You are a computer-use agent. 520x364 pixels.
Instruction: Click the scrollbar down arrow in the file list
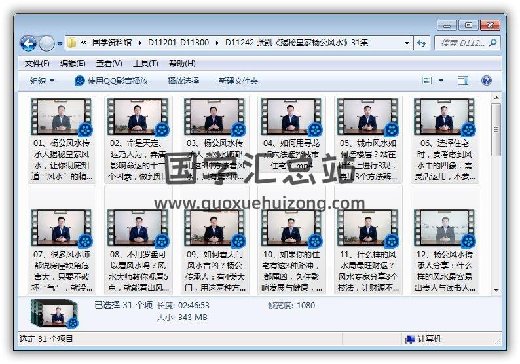pyautogui.click(x=496, y=291)
